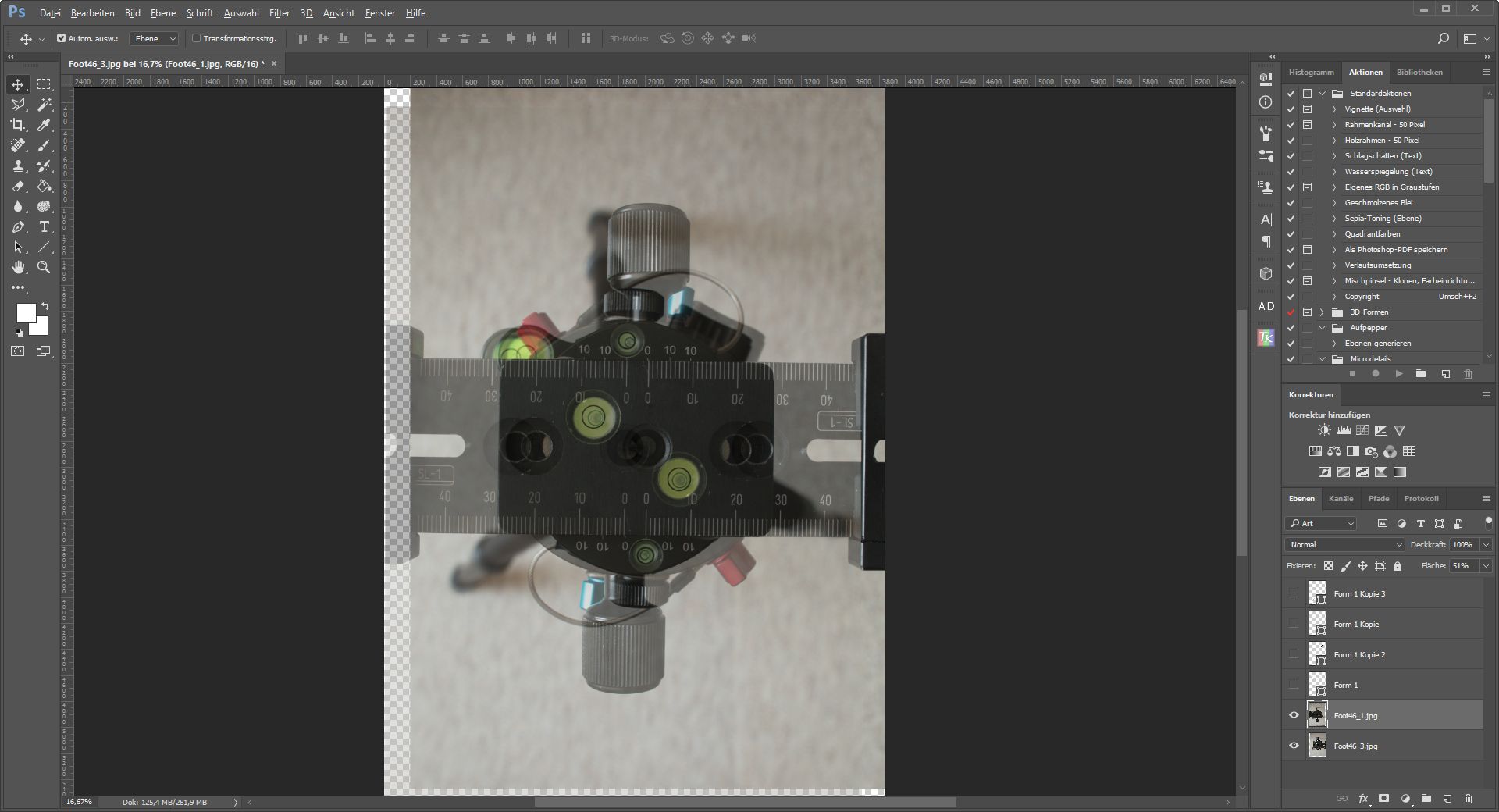Select the Hand tool
This screenshot has height=812, width=1499.
pyautogui.click(x=18, y=268)
